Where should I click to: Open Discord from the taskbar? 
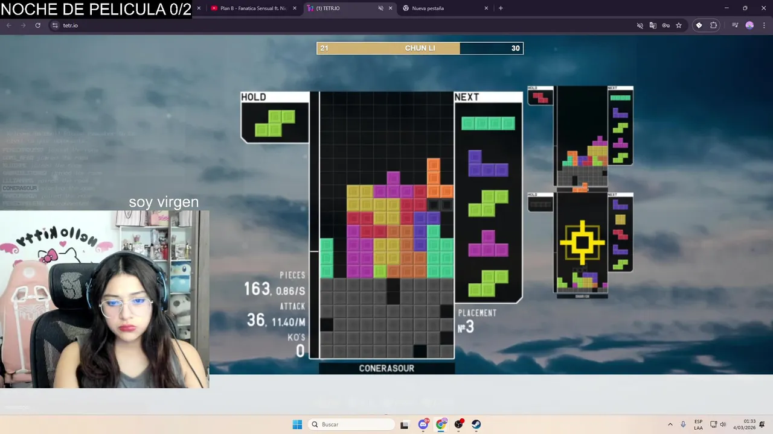click(423, 424)
